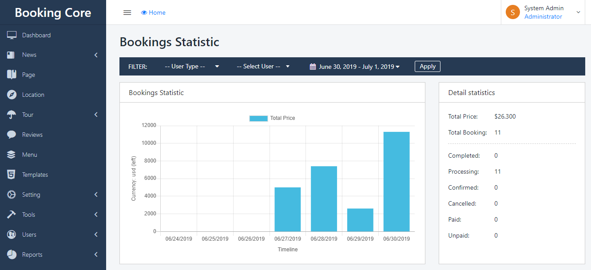Click the Reports pie chart icon
The image size is (591, 270).
point(12,254)
